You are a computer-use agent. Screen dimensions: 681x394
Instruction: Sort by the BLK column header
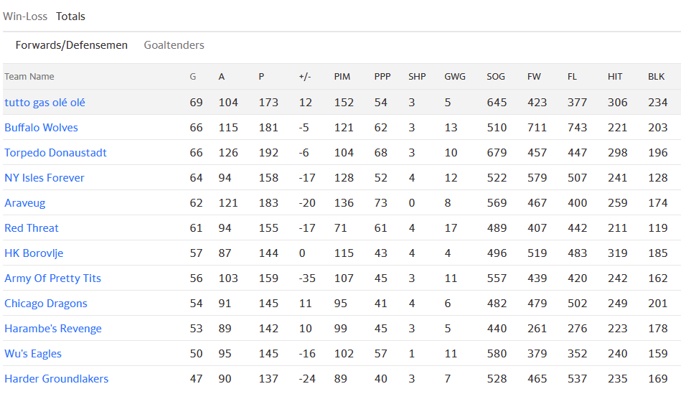[x=656, y=77]
